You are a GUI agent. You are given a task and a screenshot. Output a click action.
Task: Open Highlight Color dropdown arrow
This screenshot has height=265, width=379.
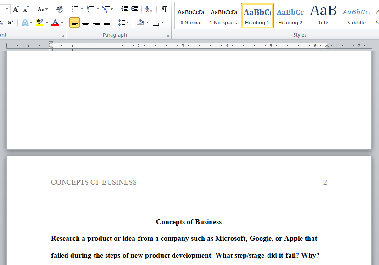47,23
